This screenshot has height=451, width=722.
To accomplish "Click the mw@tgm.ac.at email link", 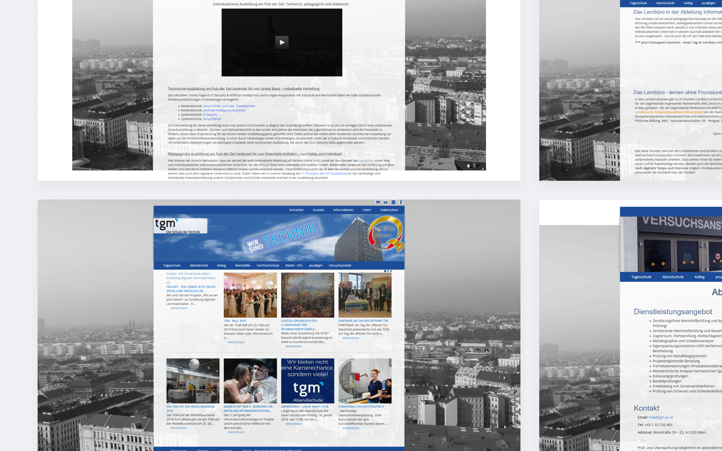I will (661, 417).
